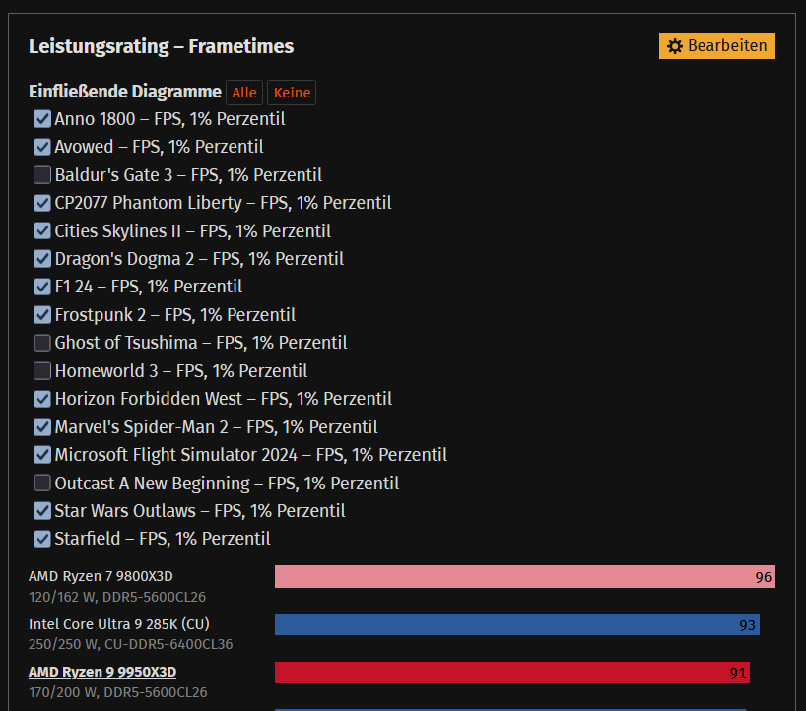Deselect all diagrams with Keine button
The image size is (806, 711).
[292, 93]
